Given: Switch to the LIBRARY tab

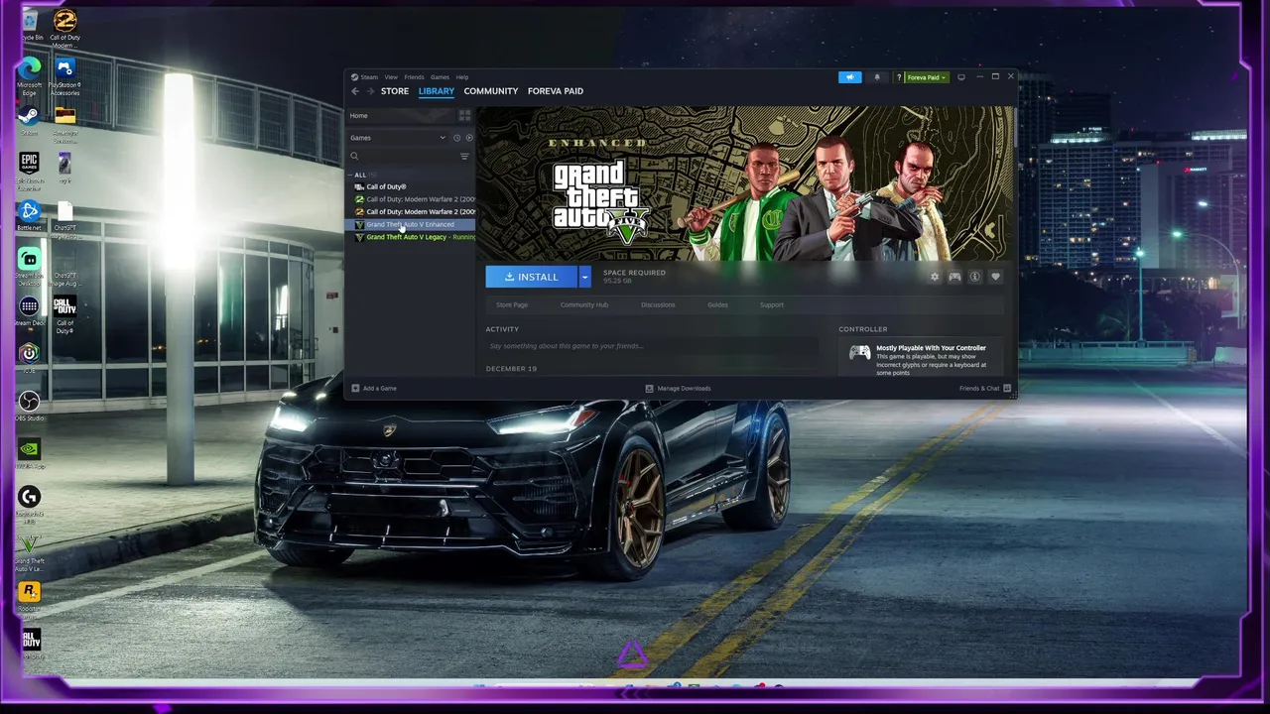Looking at the screenshot, I should coord(437,91).
